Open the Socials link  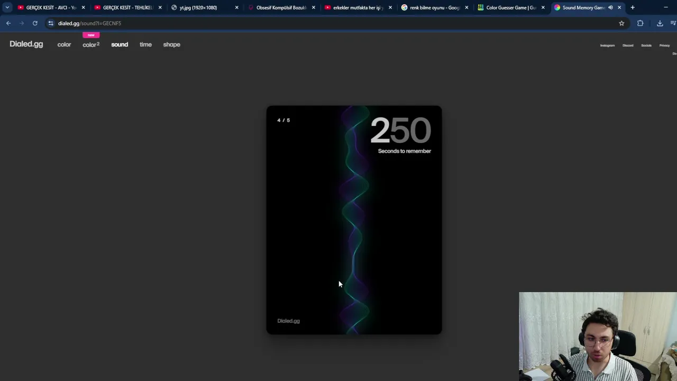click(x=646, y=46)
